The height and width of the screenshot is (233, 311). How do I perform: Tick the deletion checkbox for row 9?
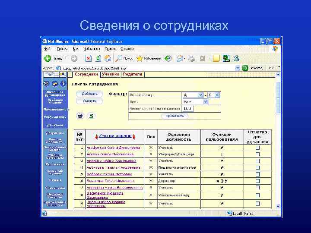(257, 204)
